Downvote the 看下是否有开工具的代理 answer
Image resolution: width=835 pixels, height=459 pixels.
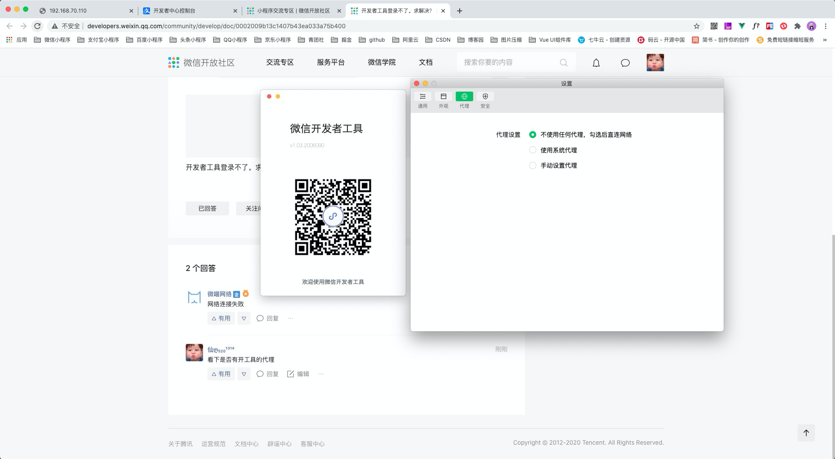pos(244,374)
